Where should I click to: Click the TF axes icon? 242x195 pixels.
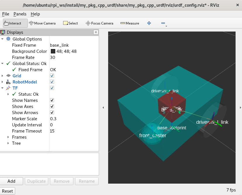pyautogui.click(x=8, y=88)
